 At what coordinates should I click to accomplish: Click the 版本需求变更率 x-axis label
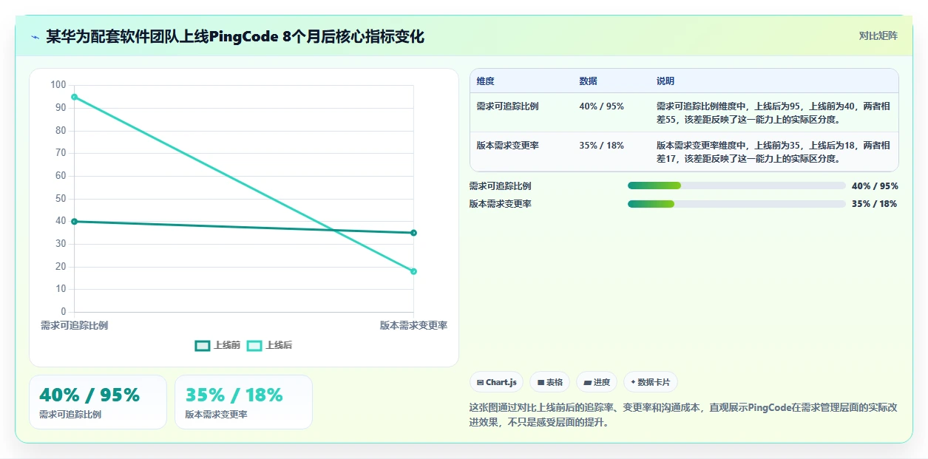pos(413,325)
